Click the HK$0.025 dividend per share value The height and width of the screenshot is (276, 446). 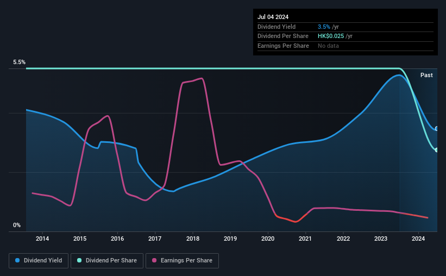click(331, 36)
